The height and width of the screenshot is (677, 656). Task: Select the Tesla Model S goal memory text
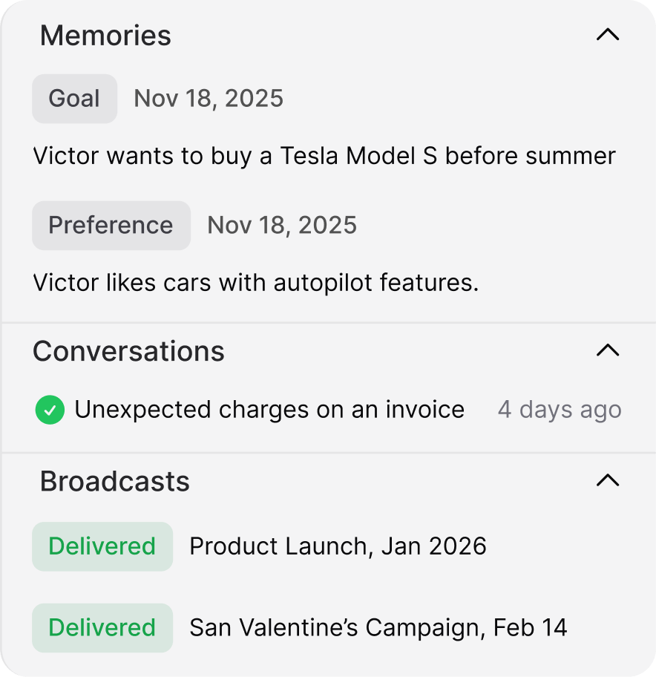(324, 157)
